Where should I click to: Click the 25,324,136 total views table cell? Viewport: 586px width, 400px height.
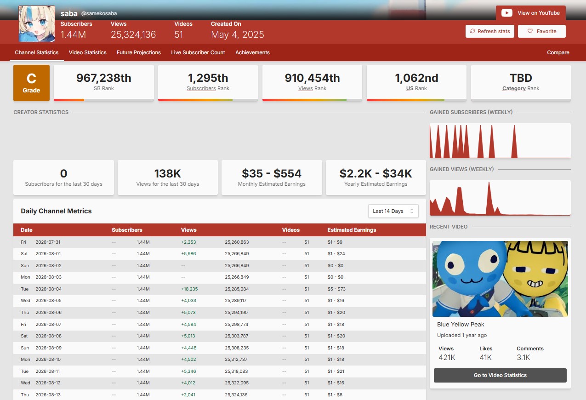click(236, 394)
